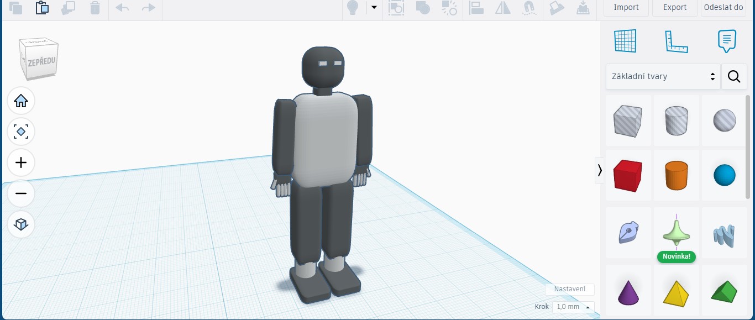Screen dimensions: 755x320
Task: Click the Delete trash can icon
Action: 95,8
